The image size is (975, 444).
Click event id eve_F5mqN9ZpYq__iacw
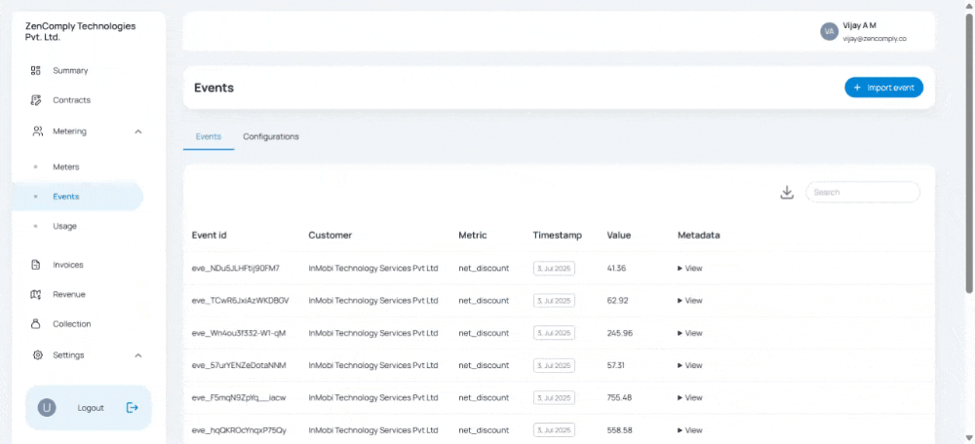click(x=239, y=397)
